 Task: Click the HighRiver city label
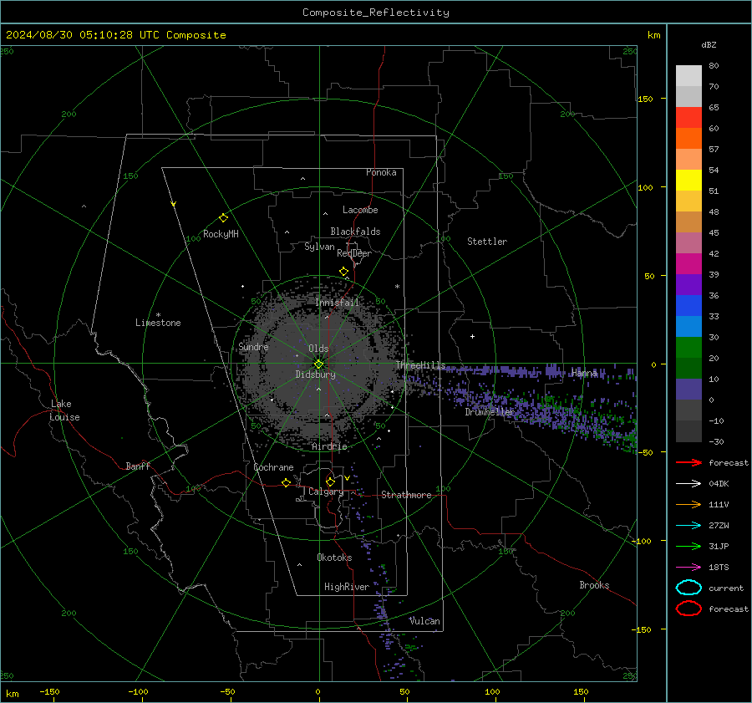coord(346,587)
